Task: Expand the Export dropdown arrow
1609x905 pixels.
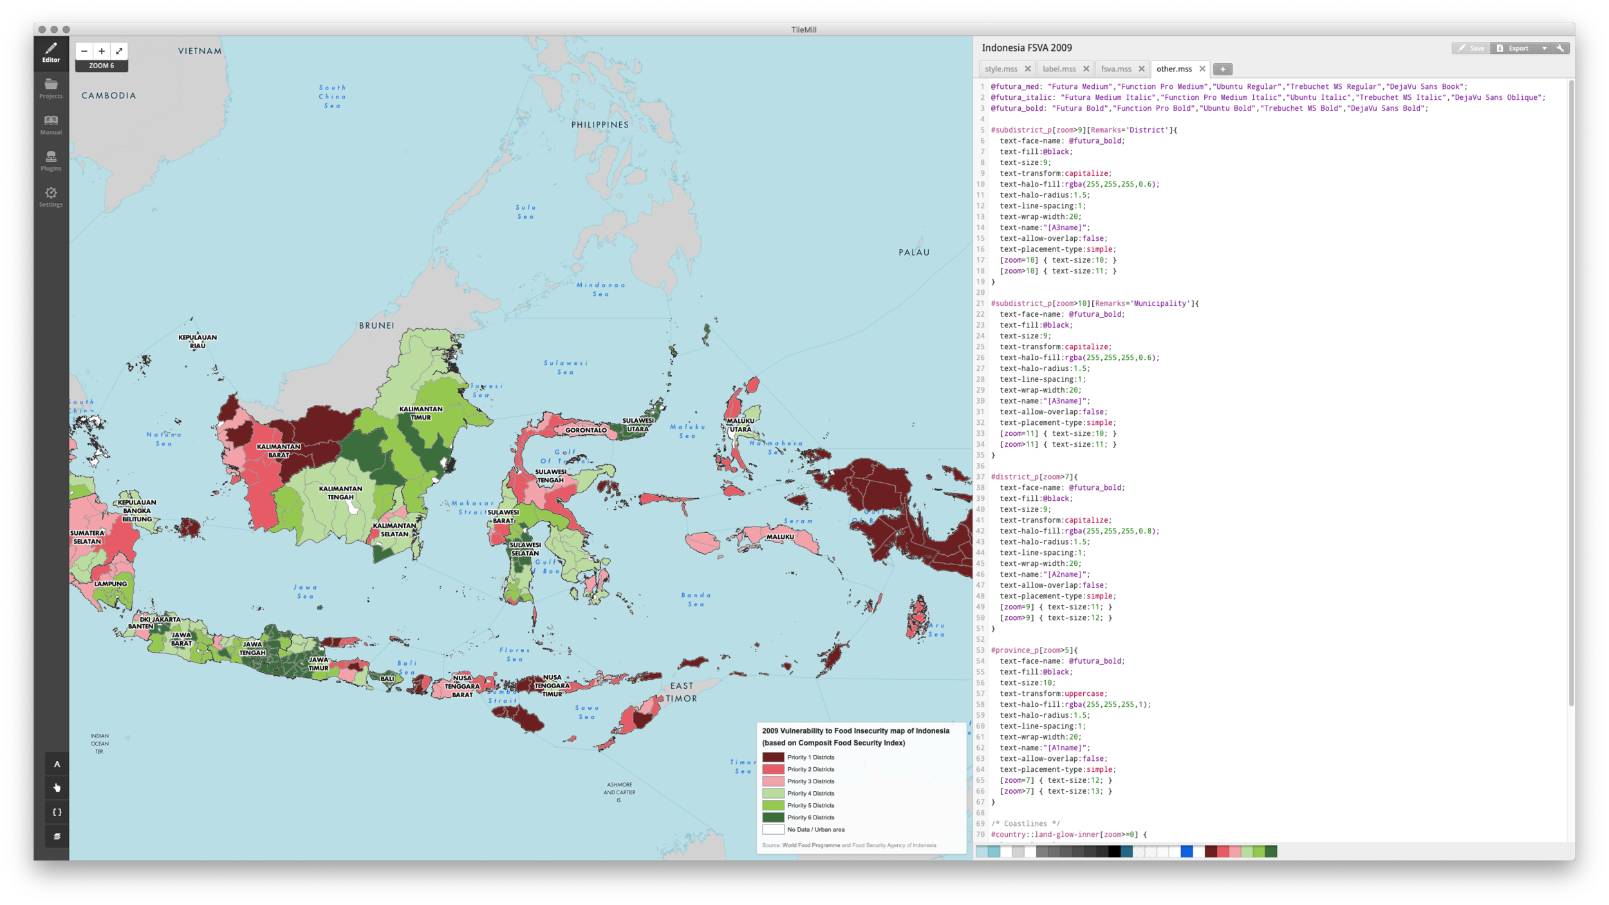Action: tap(1544, 48)
